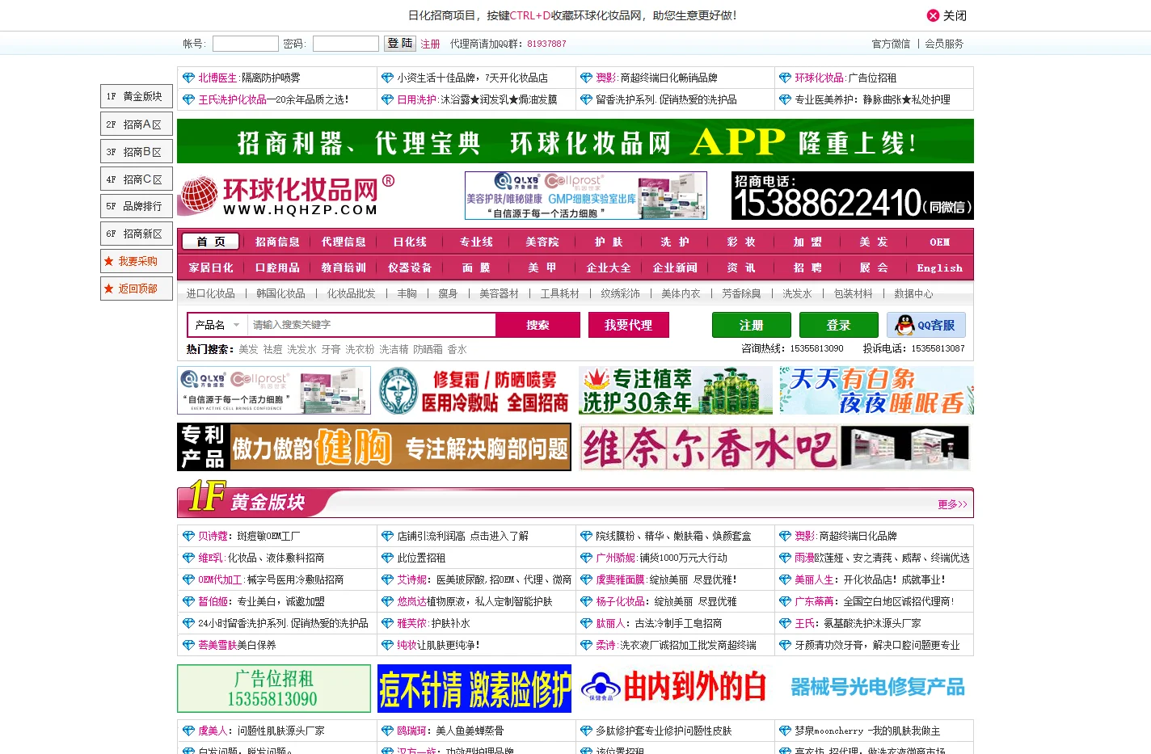Open the green APP launch banner
The height and width of the screenshot is (754, 1151).
click(575, 141)
